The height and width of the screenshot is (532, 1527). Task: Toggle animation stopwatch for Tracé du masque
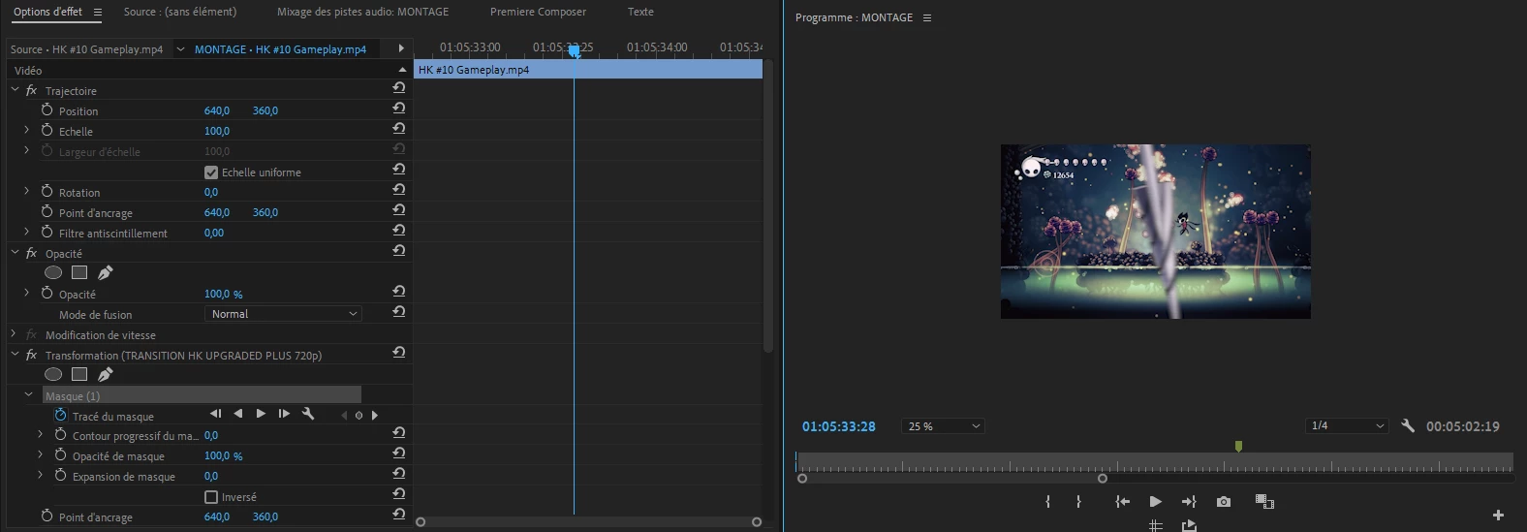click(60, 415)
